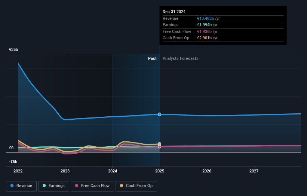Click the 2025 x-axis label

click(160, 171)
